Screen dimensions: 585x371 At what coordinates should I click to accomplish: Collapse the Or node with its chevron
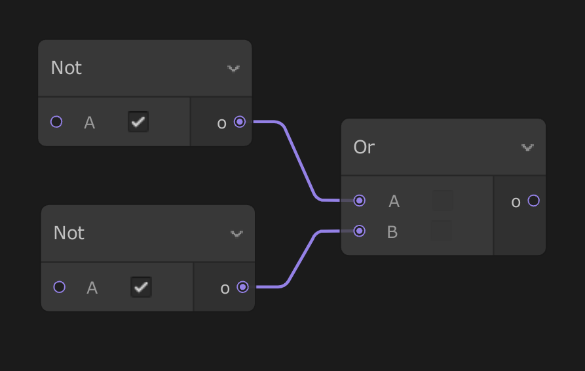point(527,147)
